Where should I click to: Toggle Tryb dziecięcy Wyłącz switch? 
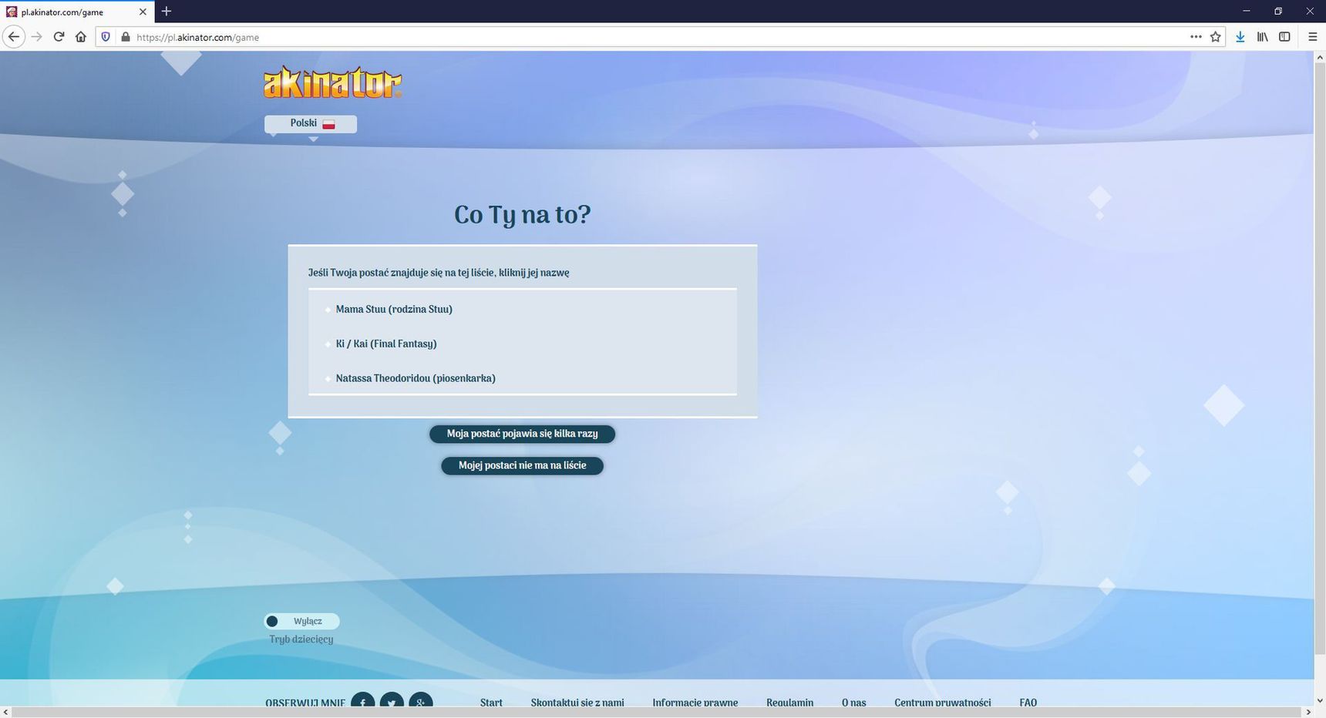[x=301, y=621]
